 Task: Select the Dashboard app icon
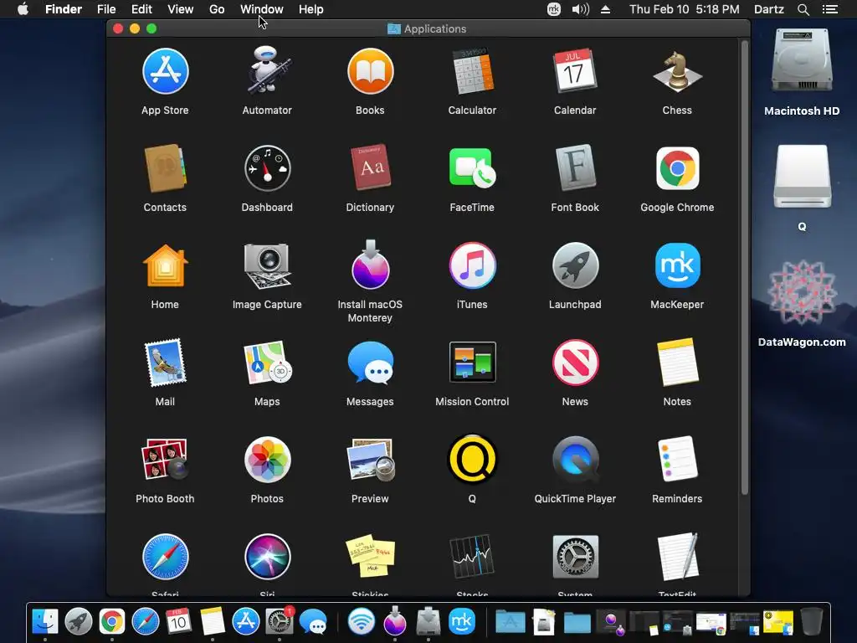267,168
